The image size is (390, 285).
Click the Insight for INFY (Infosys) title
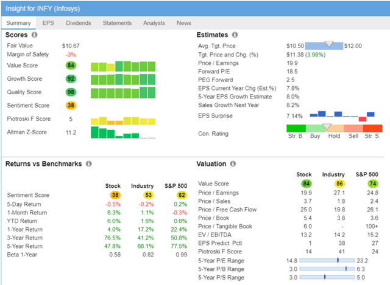point(43,9)
